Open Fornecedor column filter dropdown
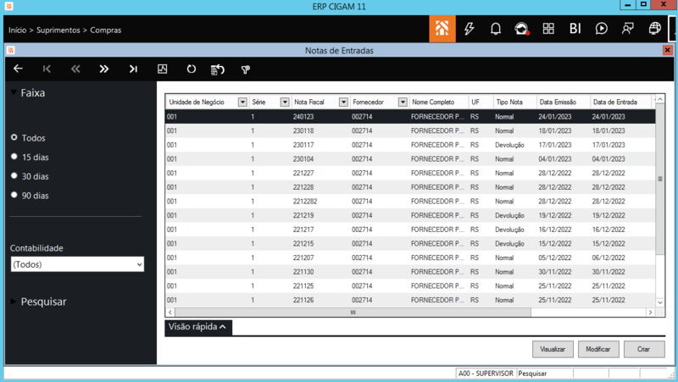 point(403,102)
